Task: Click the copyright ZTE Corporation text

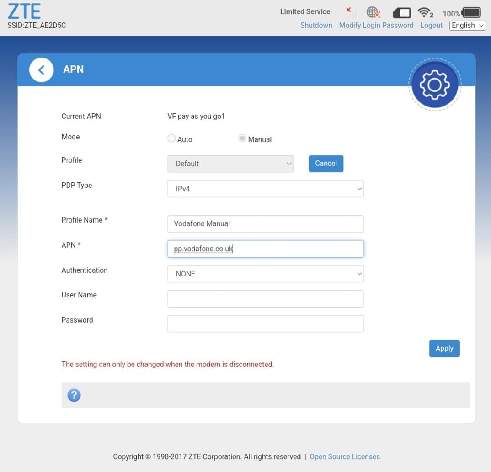Action: point(207,456)
